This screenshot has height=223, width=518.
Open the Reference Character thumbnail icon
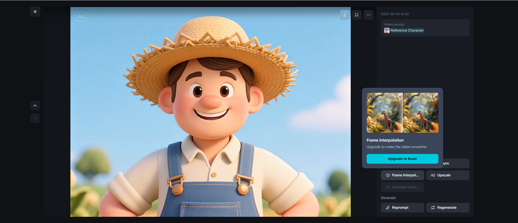coord(387,30)
